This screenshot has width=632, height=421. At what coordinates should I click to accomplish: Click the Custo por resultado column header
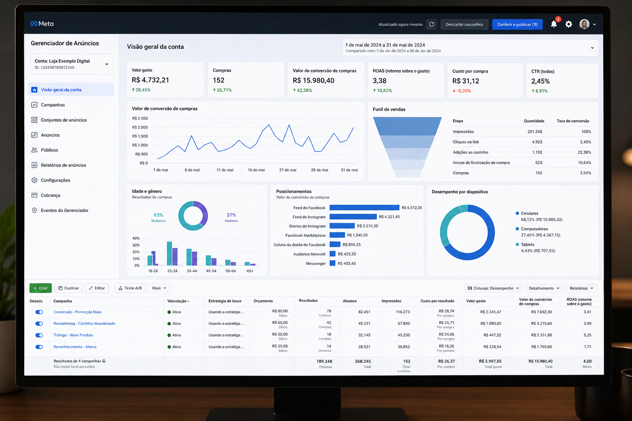(437, 301)
